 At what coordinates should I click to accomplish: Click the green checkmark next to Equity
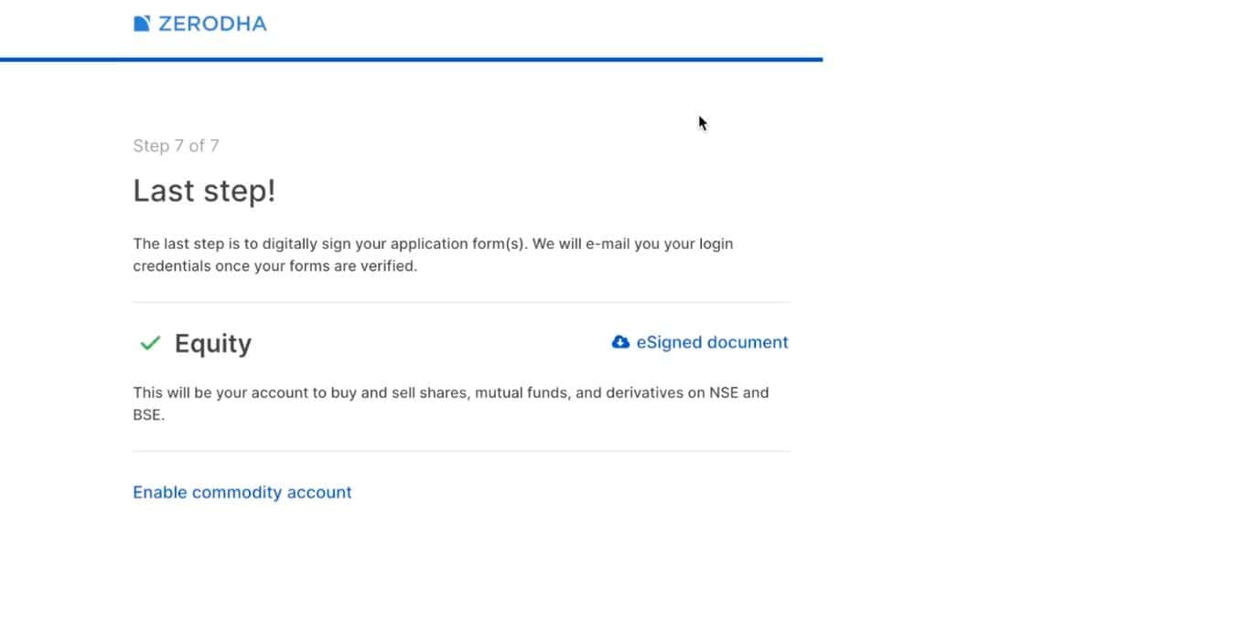pos(148,341)
